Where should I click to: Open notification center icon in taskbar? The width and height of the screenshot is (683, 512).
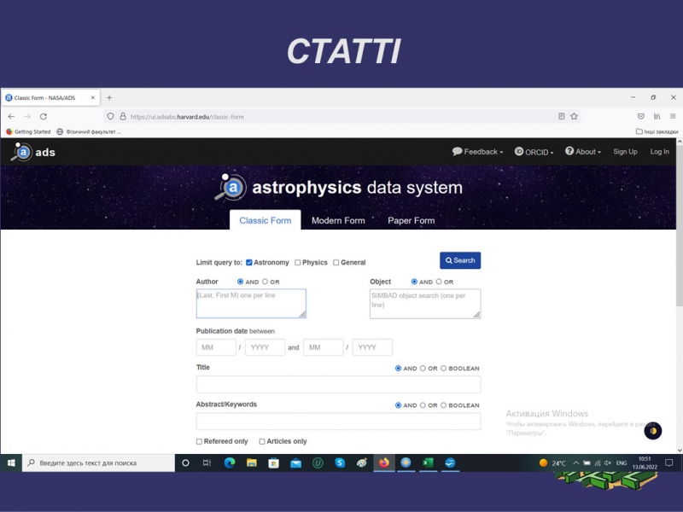[669, 463]
